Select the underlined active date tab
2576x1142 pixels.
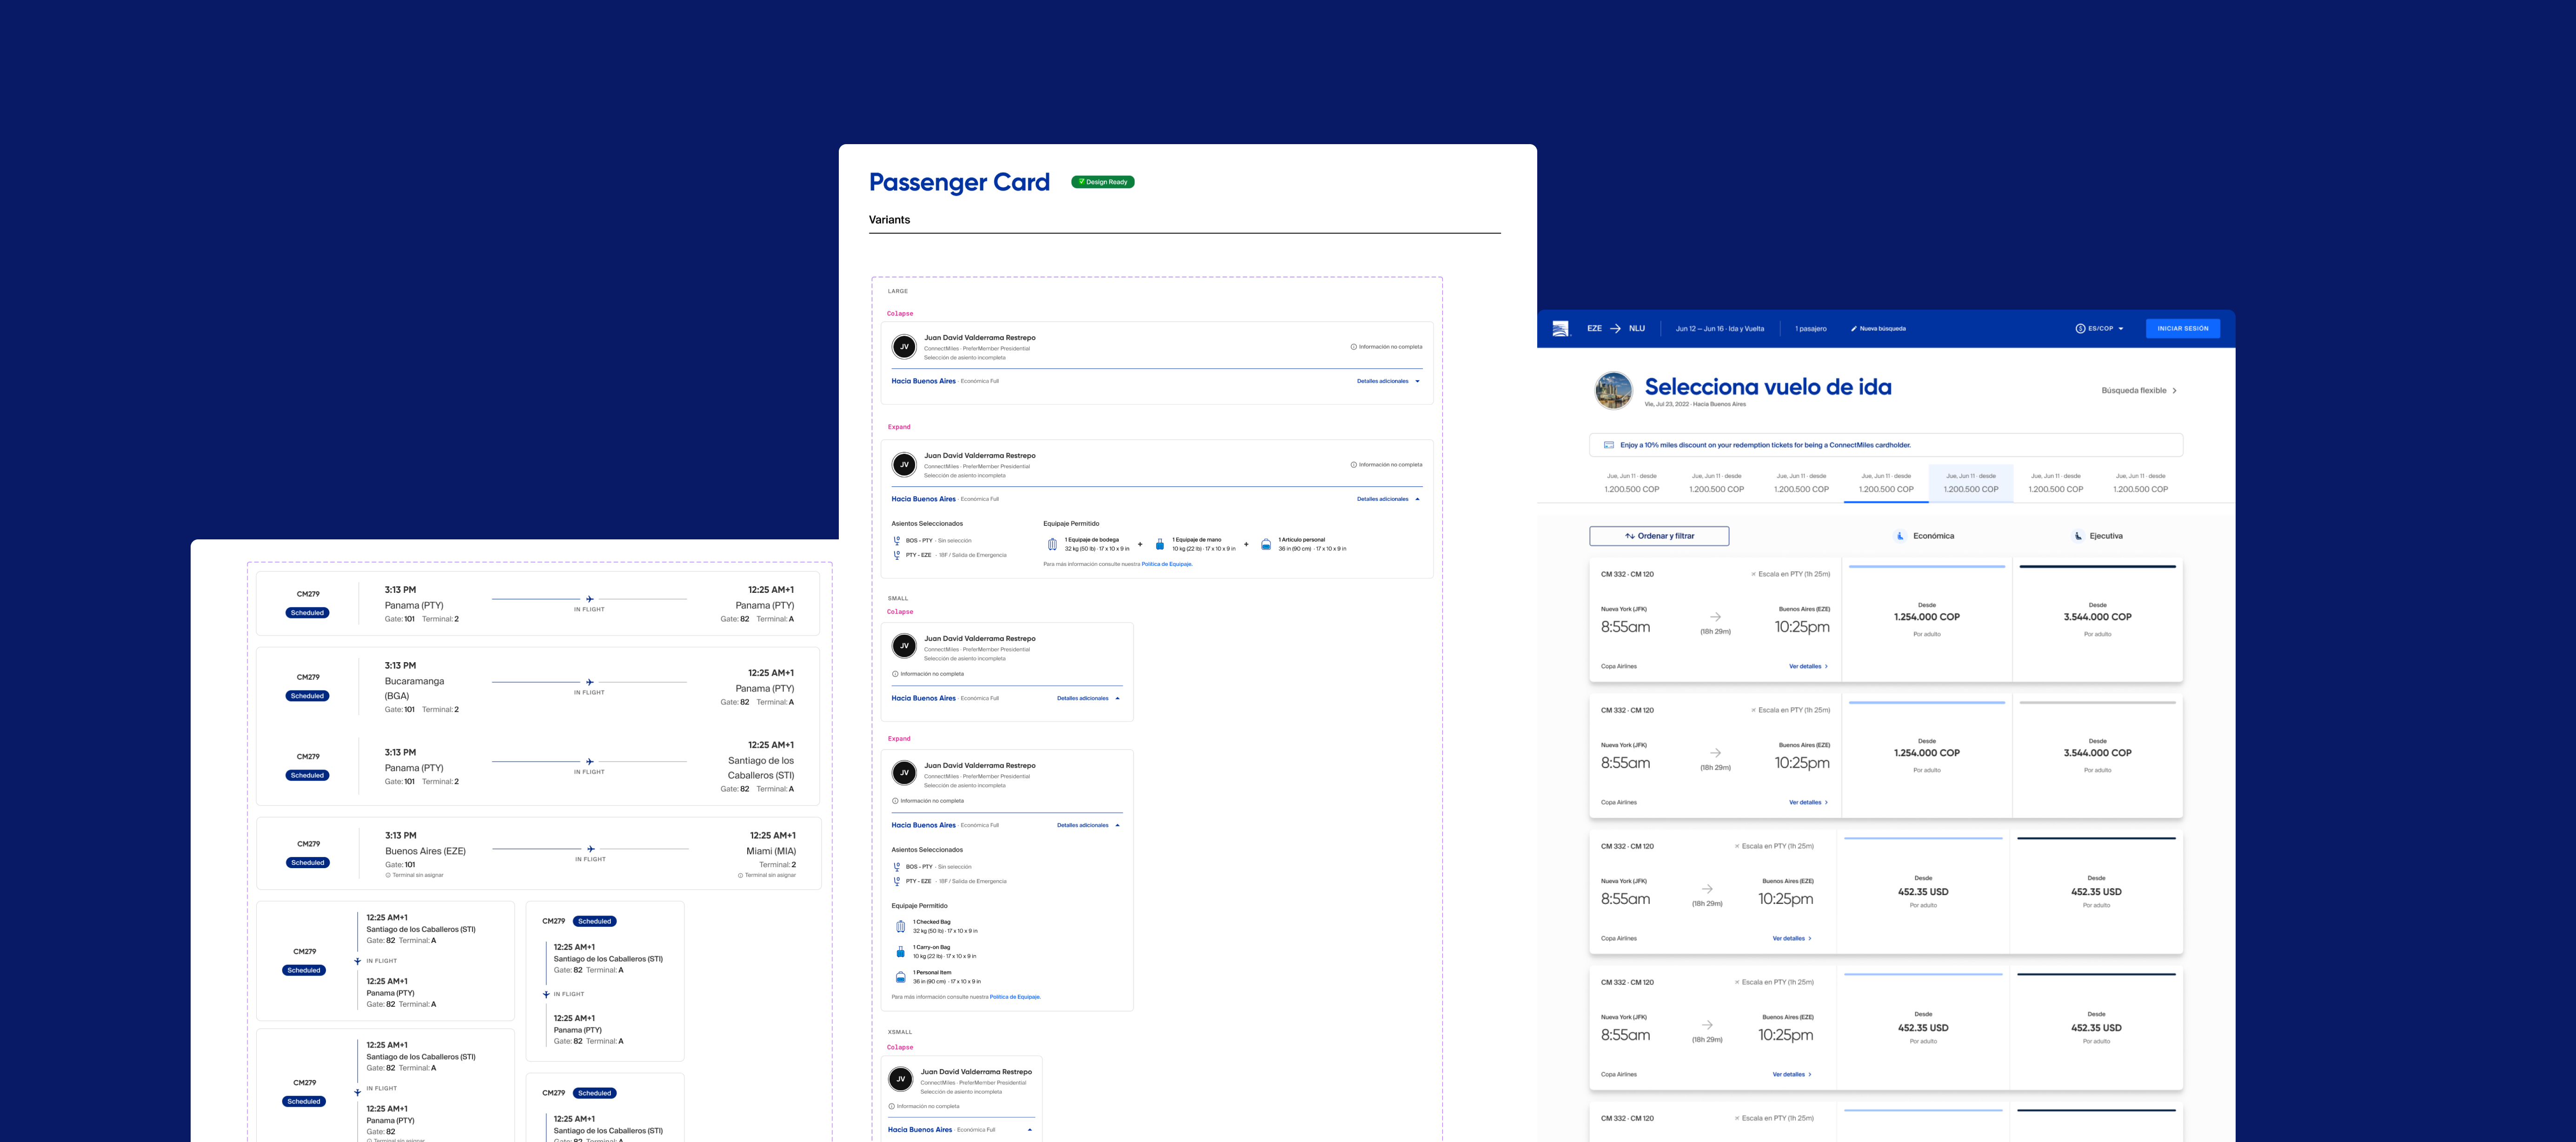1886,483
